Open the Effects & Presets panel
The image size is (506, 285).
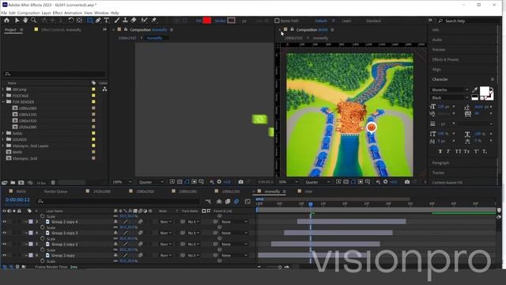pos(445,60)
